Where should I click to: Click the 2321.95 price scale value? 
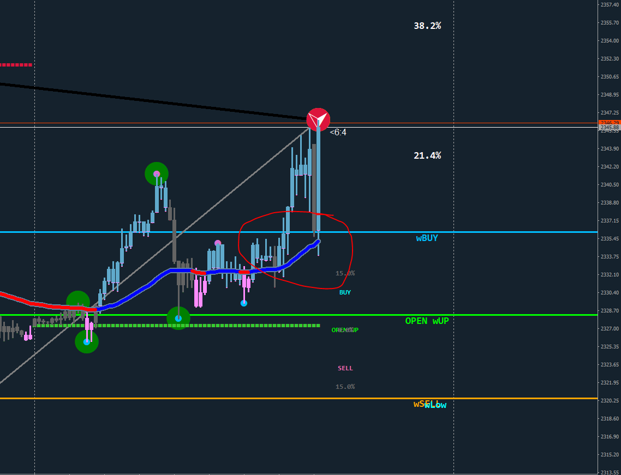tap(610, 382)
